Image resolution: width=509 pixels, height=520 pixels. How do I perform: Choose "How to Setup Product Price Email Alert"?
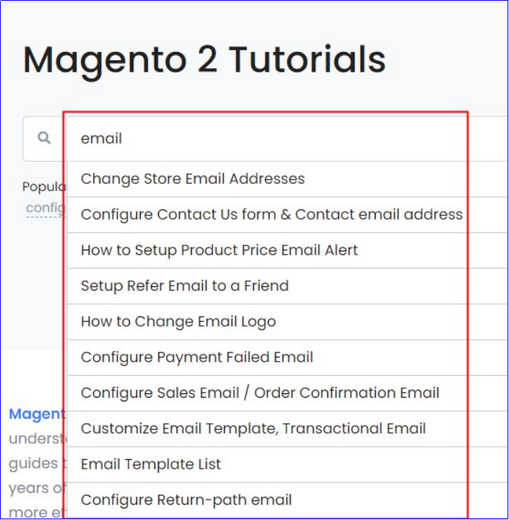coord(267,250)
